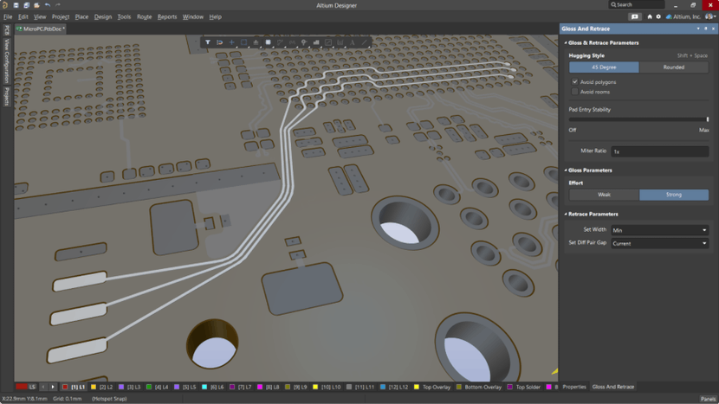Open the home page icon

(650, 16)
